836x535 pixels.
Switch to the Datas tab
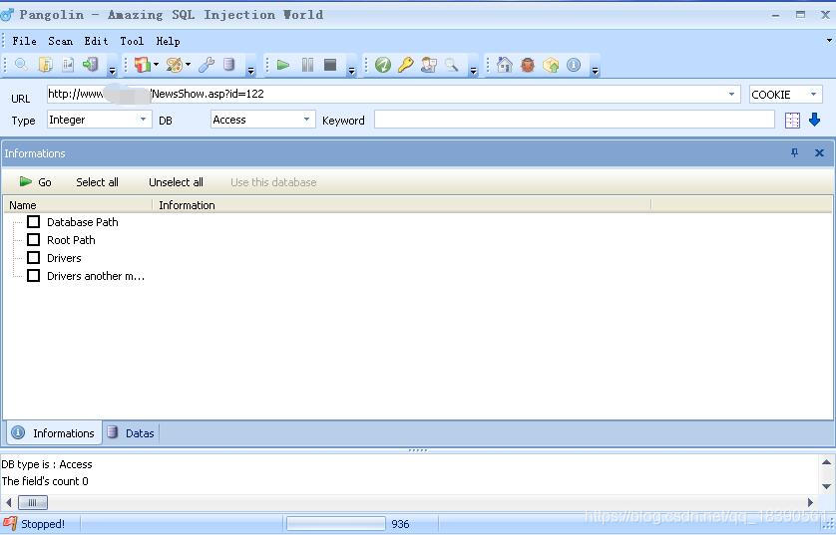click(x=131, y=432)
